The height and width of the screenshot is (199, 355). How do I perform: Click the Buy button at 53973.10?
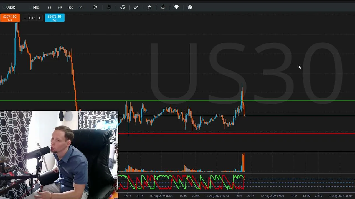click(55, 18)
